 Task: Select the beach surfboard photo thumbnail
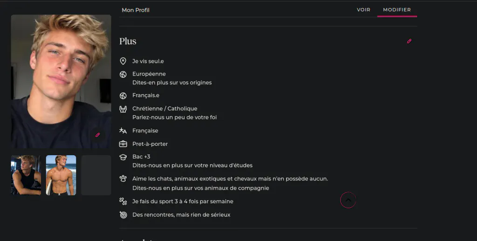(x=61, y=175)
